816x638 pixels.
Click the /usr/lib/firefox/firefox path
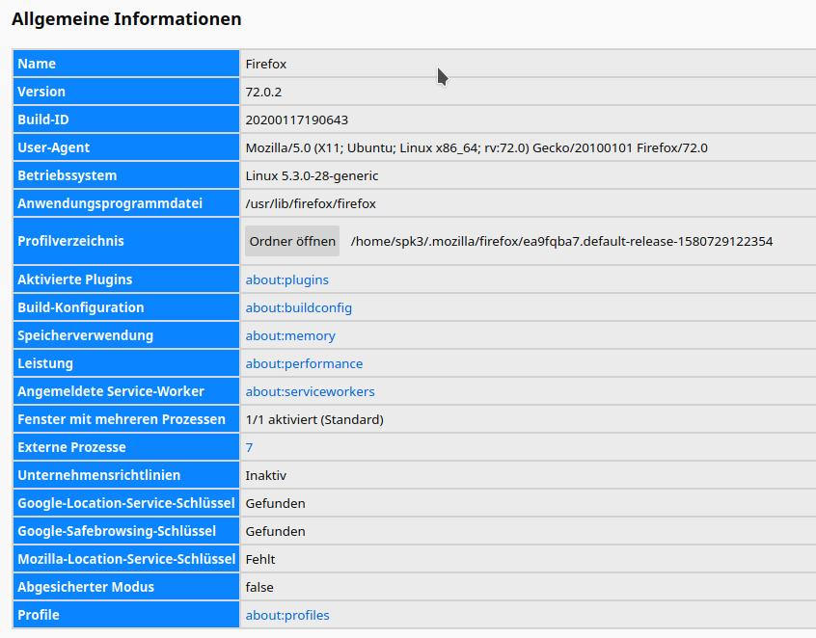311,203
